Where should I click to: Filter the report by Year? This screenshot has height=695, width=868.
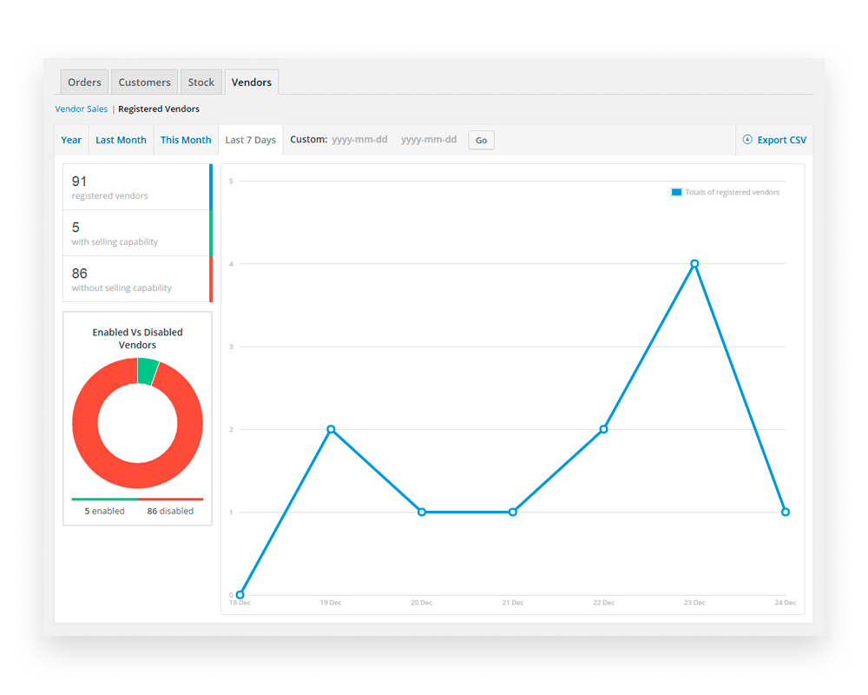click(71, 140)
